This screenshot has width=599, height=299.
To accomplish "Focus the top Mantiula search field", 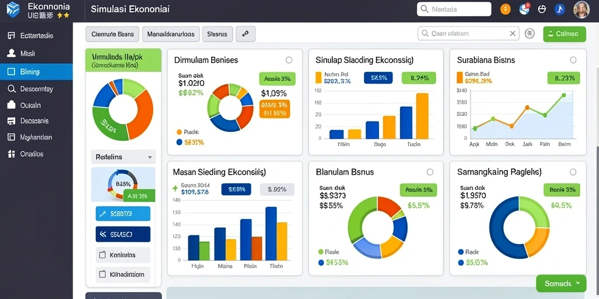I will [x=454, y=9].
